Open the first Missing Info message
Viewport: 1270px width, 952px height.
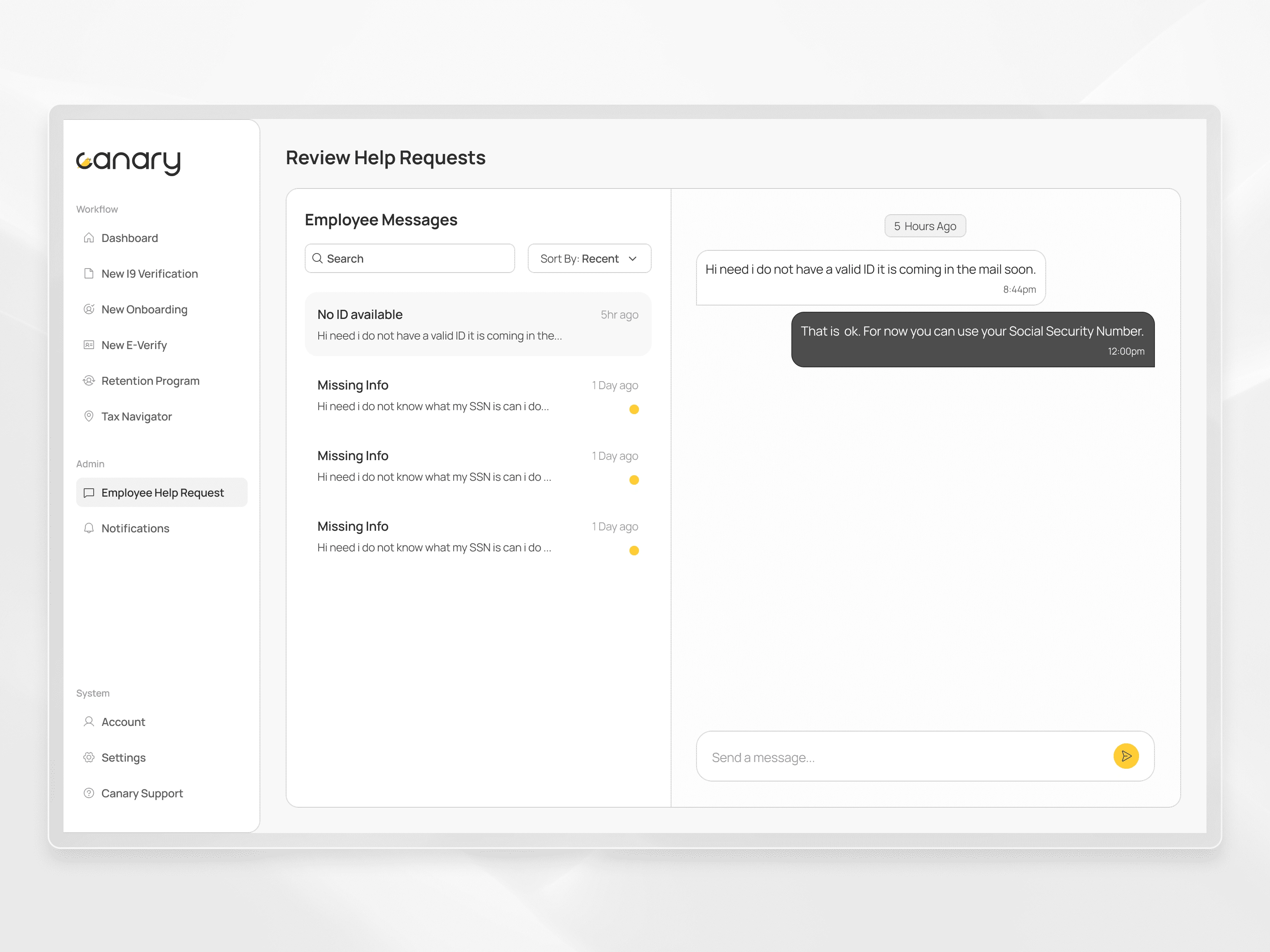(x=478, y=395)
